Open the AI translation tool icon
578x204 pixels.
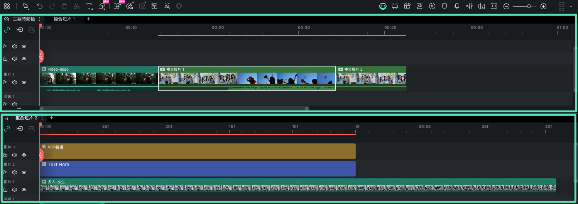point(167,6)
